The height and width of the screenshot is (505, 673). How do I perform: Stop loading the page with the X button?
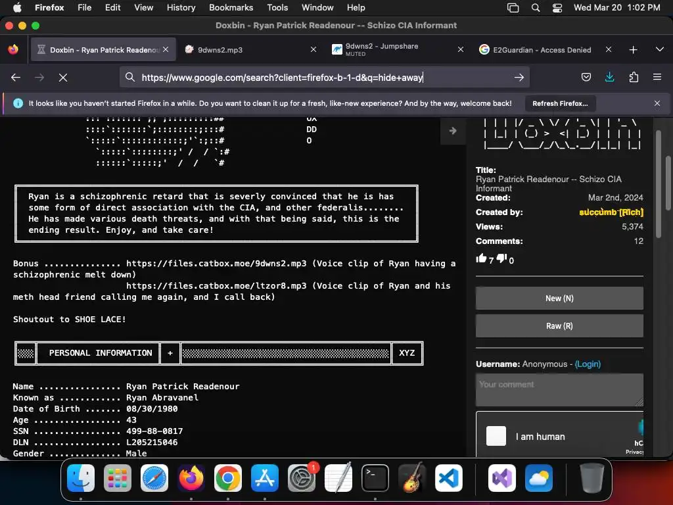tap(63, 78)
